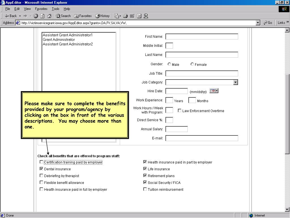Open the calendar picker for Hire Date

coord(214,91)
